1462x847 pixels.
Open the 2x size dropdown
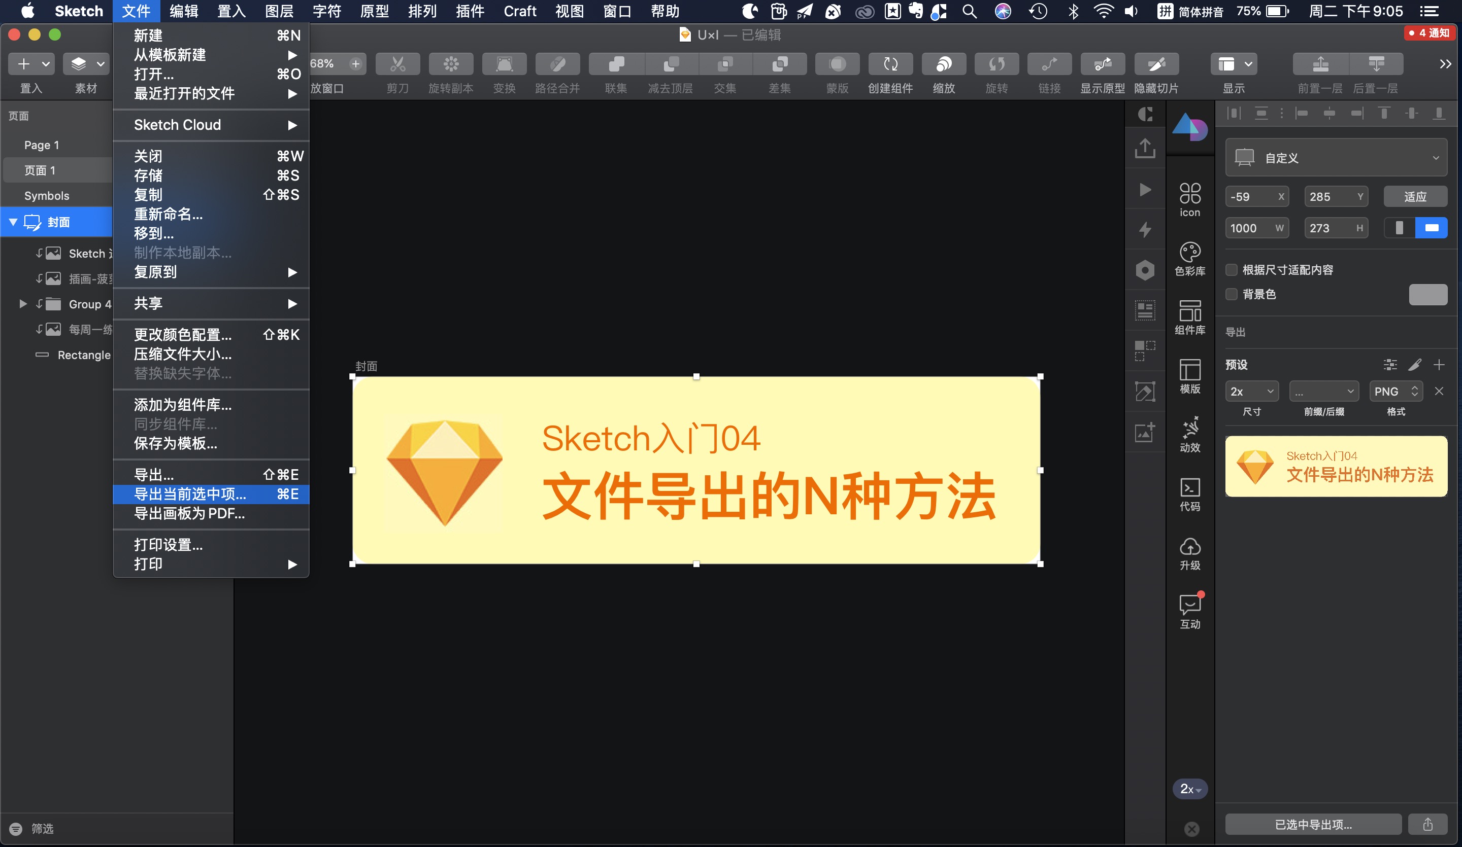(x=1252, y=392)
